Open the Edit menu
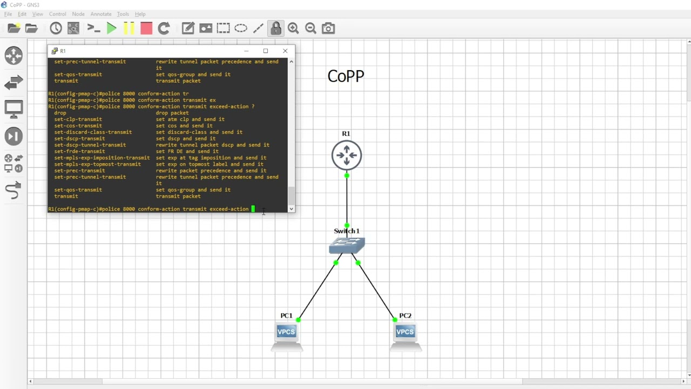691x389 pixels. (x=22, y=14)
